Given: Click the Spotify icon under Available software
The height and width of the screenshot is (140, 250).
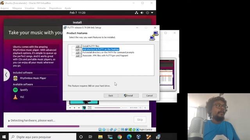Looking at the screenshot, I should tap(15, 90).
